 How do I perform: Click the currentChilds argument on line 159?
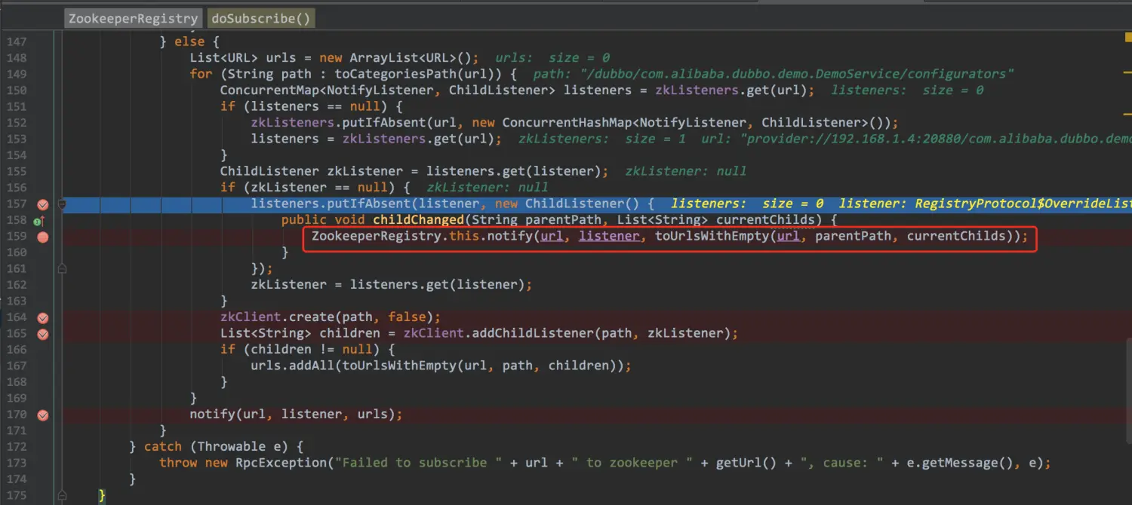957,236
